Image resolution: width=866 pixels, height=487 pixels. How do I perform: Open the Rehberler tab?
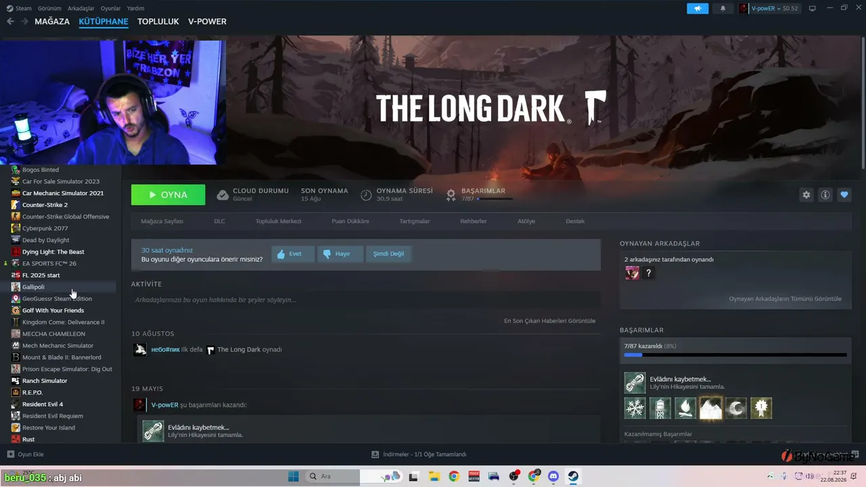click(474, 221)
